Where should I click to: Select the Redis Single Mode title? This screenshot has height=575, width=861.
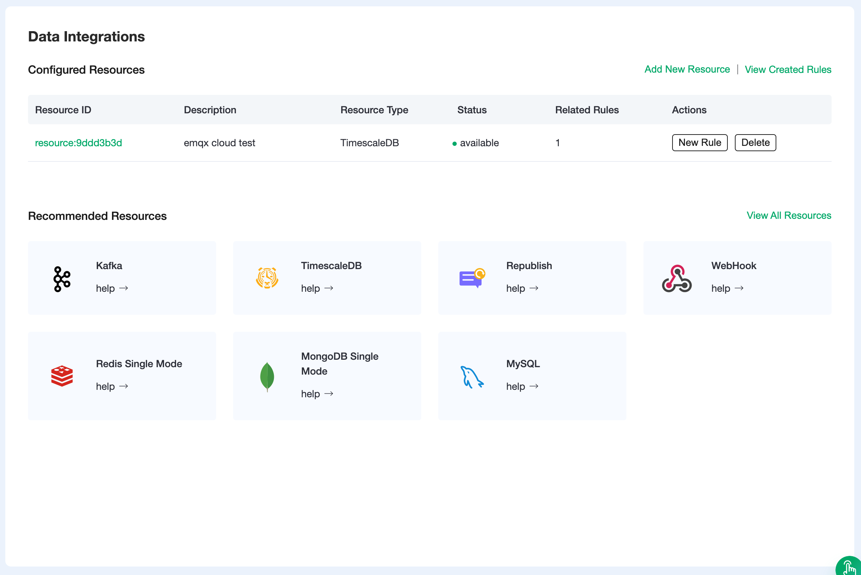point(139,363)
